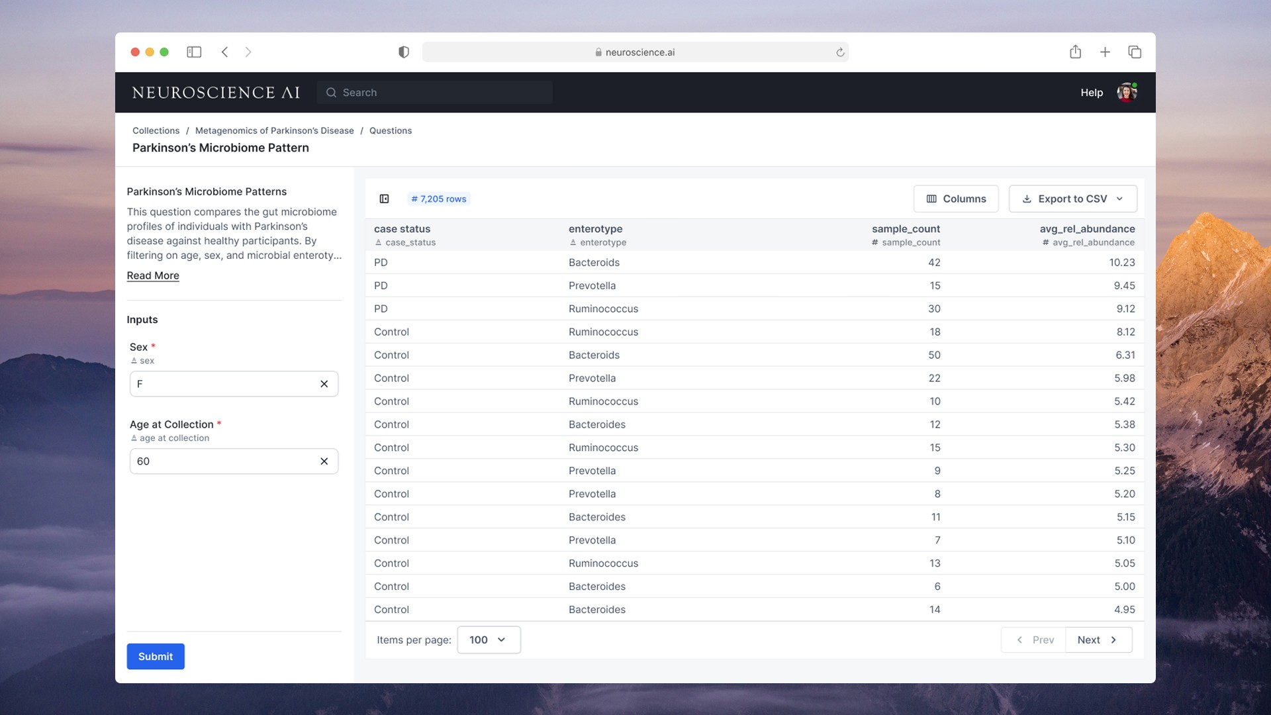Click the Prevotella cell in the 5.25 row
The image size is (1271, 715).
[592, 471]
